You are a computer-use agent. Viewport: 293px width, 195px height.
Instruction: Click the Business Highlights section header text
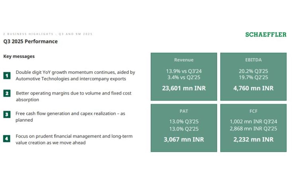click(x=47, y=34)
